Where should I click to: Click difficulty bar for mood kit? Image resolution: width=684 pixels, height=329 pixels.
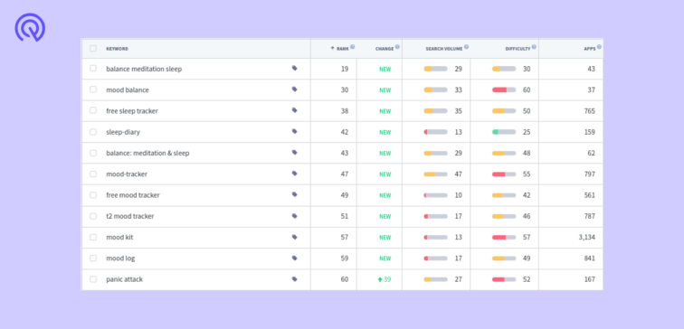504,238
